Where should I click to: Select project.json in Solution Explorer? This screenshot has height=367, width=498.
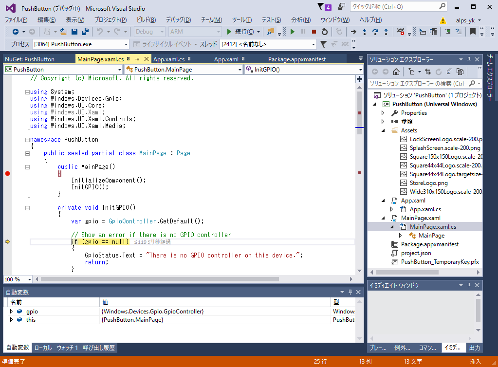point(416,253)
